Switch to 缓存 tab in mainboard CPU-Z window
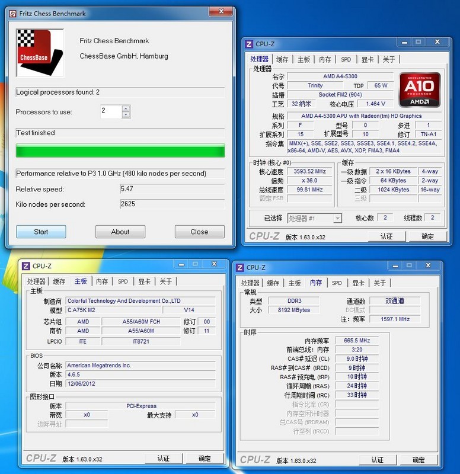 (59, 282)
